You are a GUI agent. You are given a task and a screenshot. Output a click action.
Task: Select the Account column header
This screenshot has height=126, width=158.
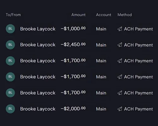pos(104,15)
